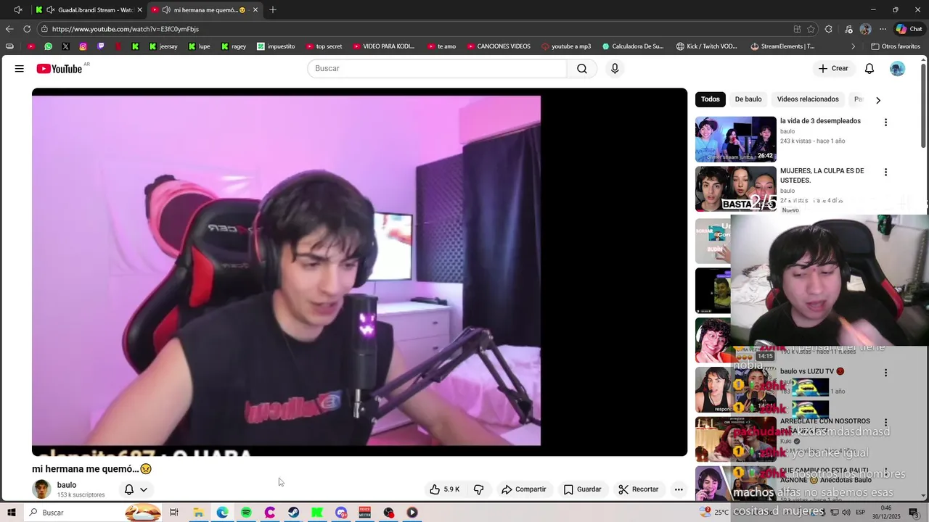Open 'StreamElements' bookmark
The image size is (929, 522).
pyautogui.click(x=782, y=46)
